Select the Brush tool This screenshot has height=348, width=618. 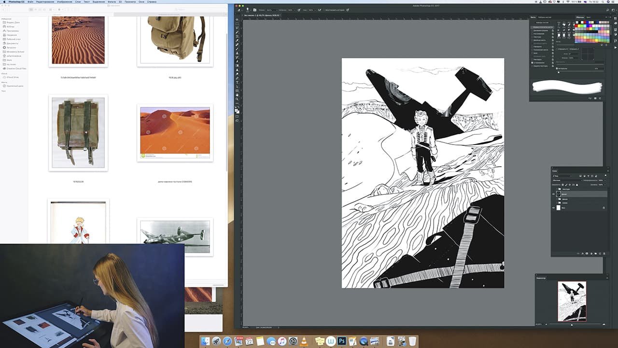[x=237, y=49]
